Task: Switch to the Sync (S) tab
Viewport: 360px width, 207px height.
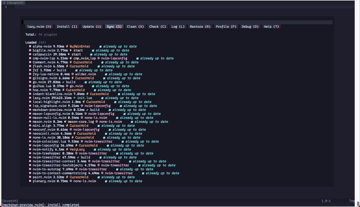Action: pyautogui.click(x=114, y=26)
